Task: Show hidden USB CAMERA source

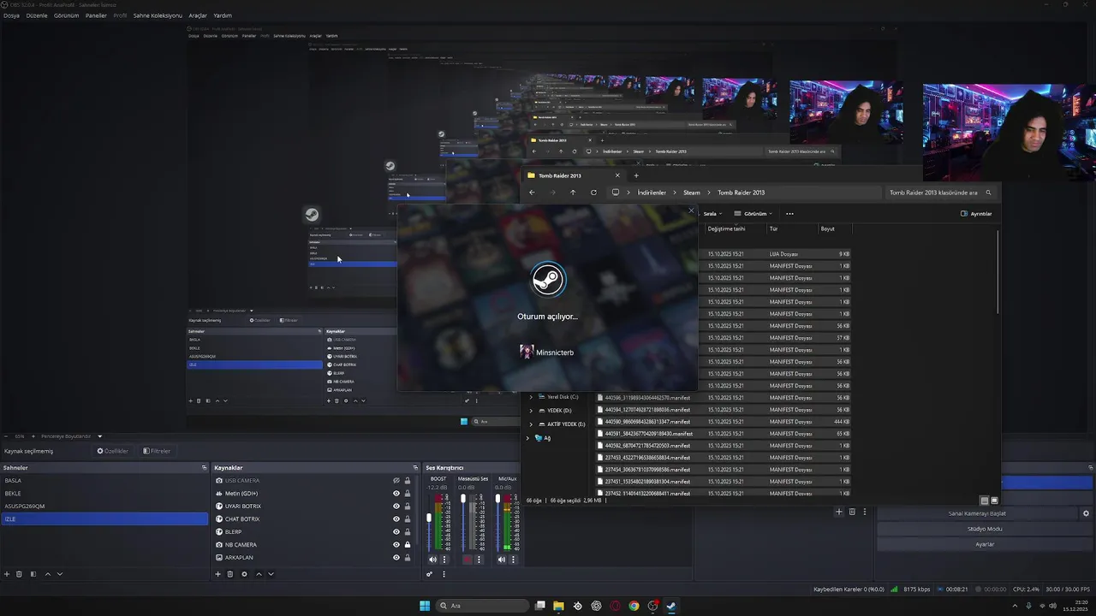Action: pos(396,481)
